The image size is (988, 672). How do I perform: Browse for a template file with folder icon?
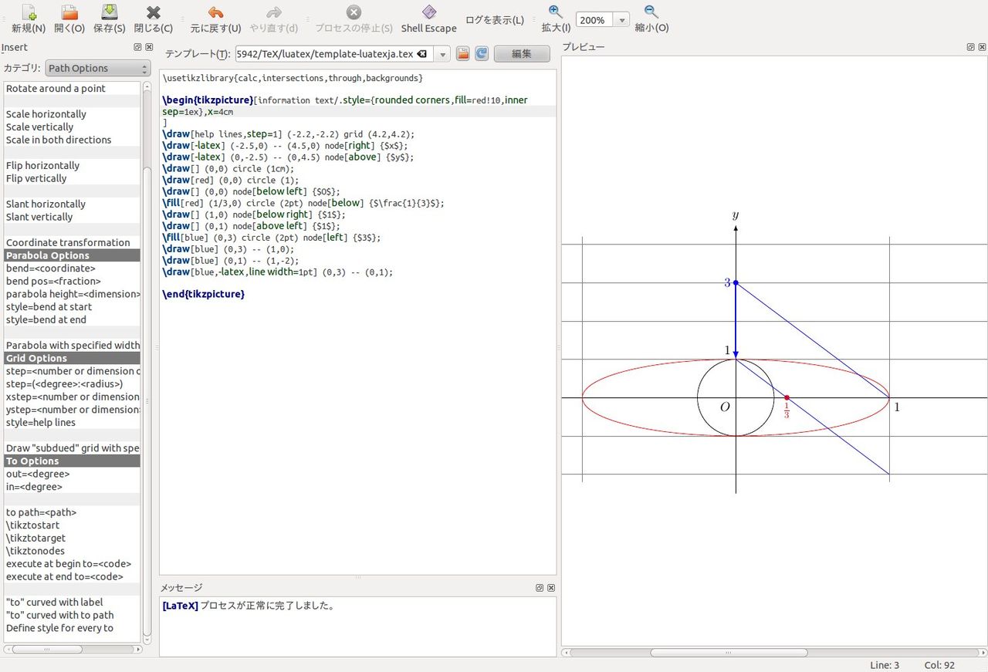tap(462, 54)
